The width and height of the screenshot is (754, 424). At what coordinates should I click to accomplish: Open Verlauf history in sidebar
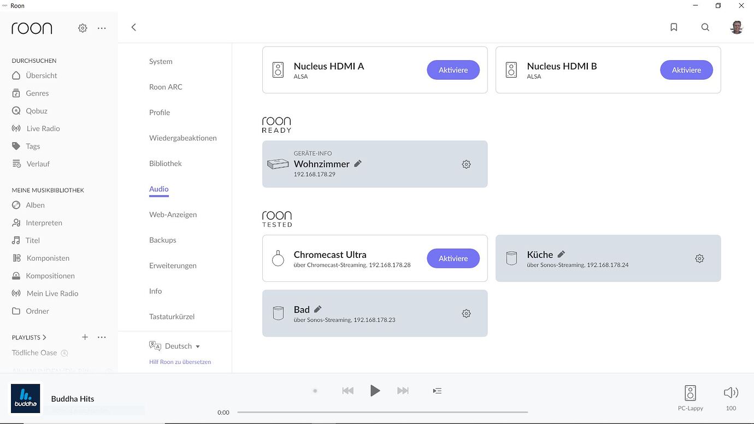31,163
